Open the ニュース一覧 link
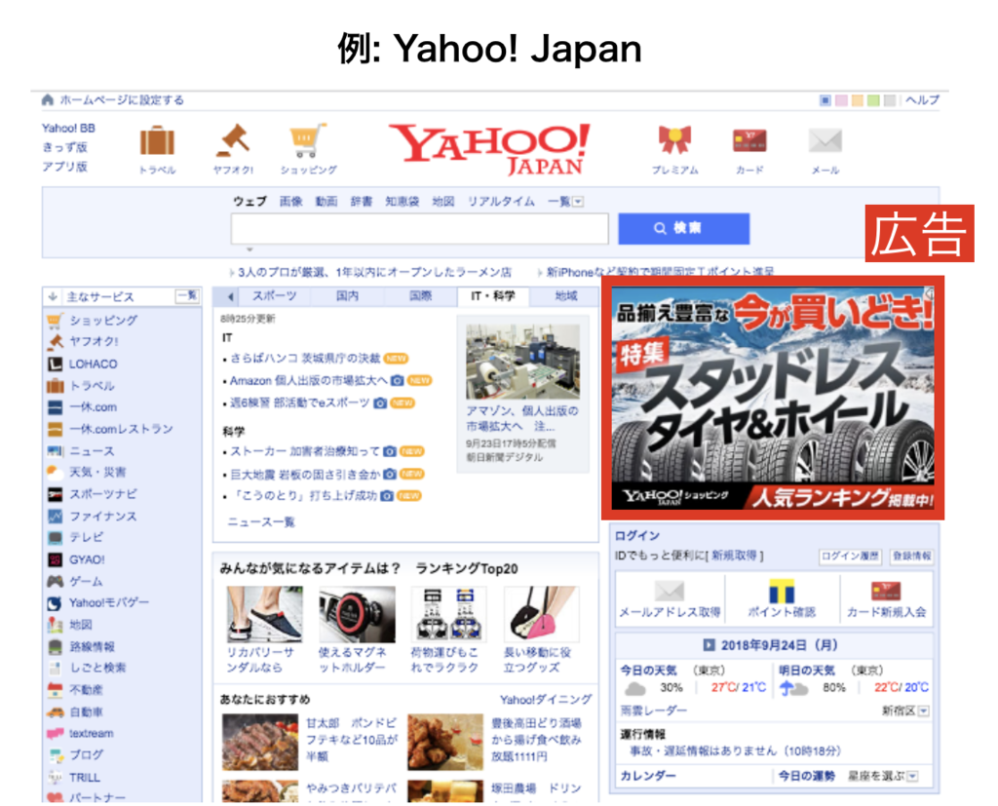 click(x=261, y=522)
